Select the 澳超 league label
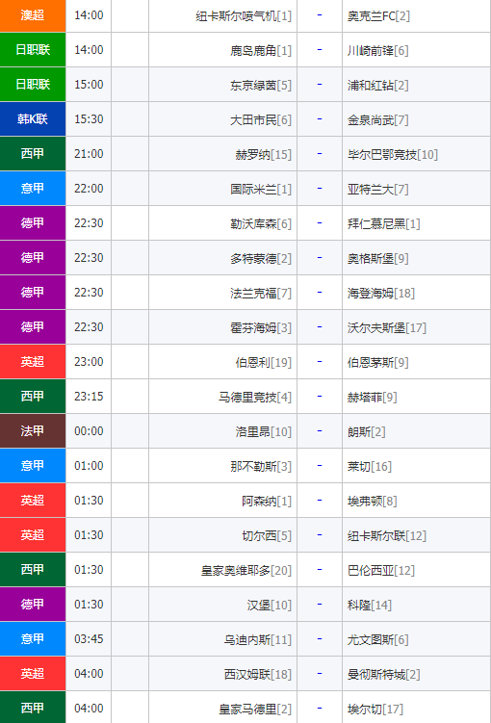This screenshot has height=723, width=491. (33, 15)
